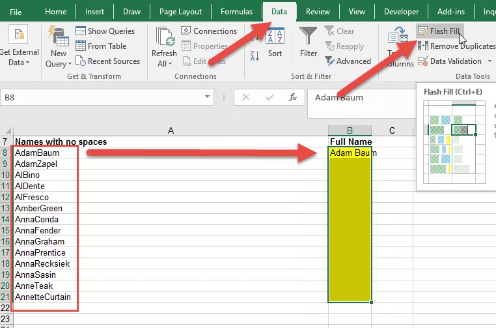Click the Properties button in Connections

[x=204, y=46]
